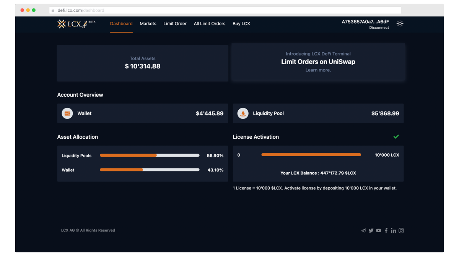Click the browser address bar URL
The image size is (459, 256).
point(81,10)
